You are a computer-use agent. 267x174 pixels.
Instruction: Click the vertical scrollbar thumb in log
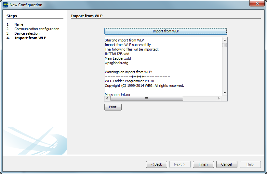[224, 45]
